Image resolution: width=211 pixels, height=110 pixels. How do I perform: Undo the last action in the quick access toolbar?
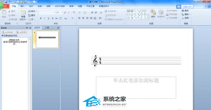(x=10, y=2)
